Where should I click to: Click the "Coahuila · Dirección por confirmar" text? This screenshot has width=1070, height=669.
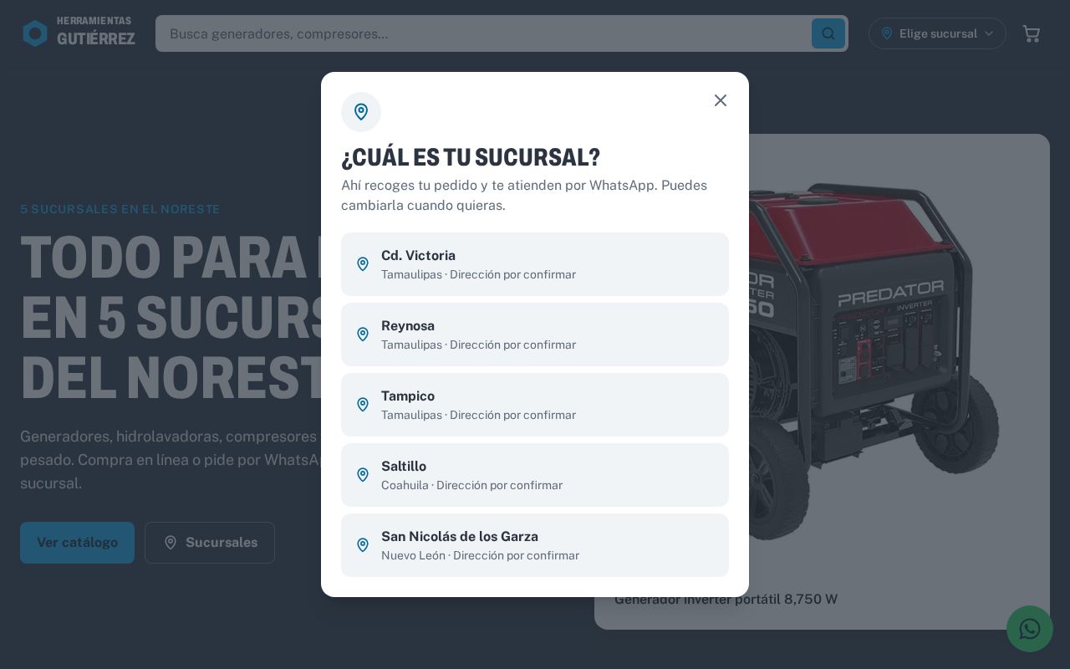[471, 485]
